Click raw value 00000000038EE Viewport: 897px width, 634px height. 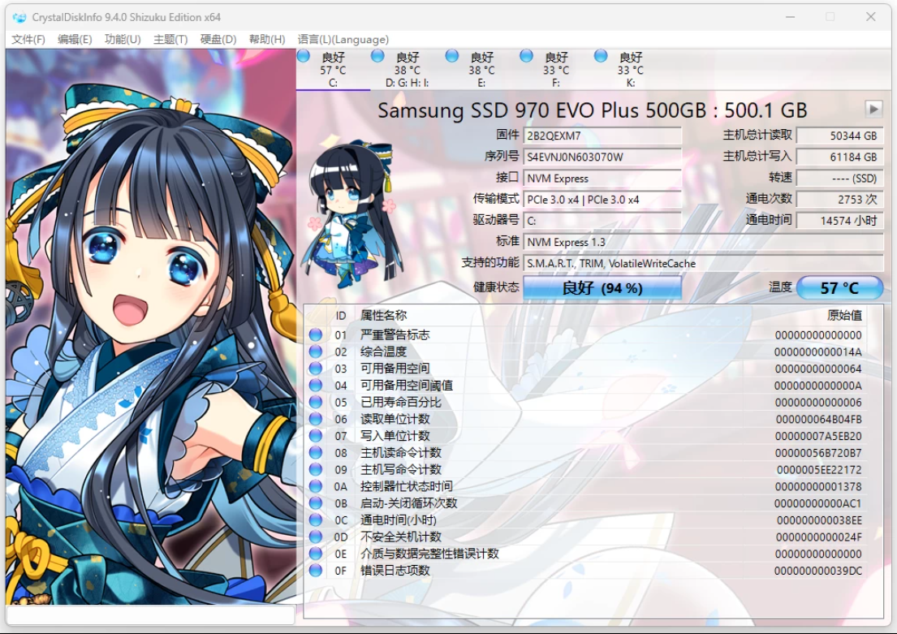tap(819, 520)
